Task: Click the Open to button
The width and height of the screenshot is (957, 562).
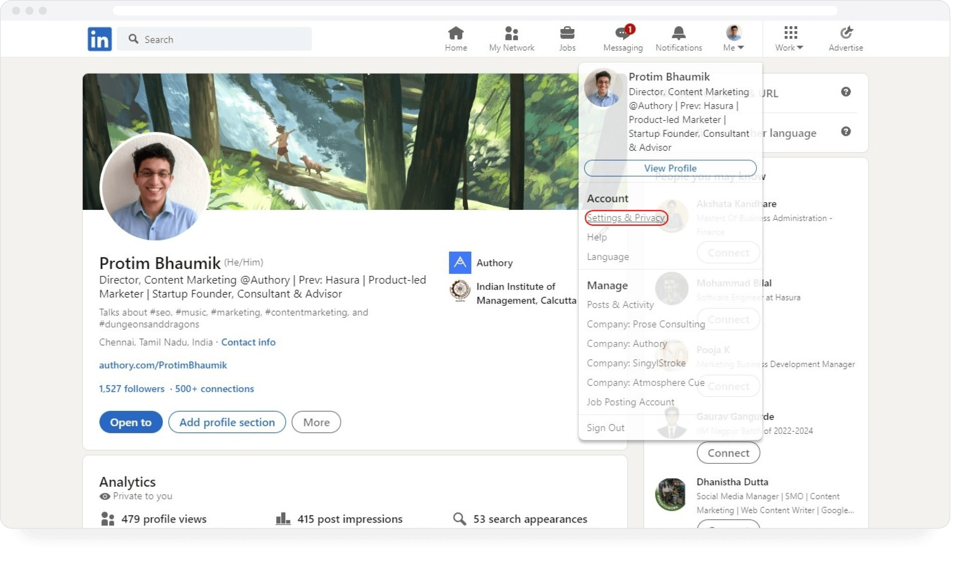Action: coord(131,422)
